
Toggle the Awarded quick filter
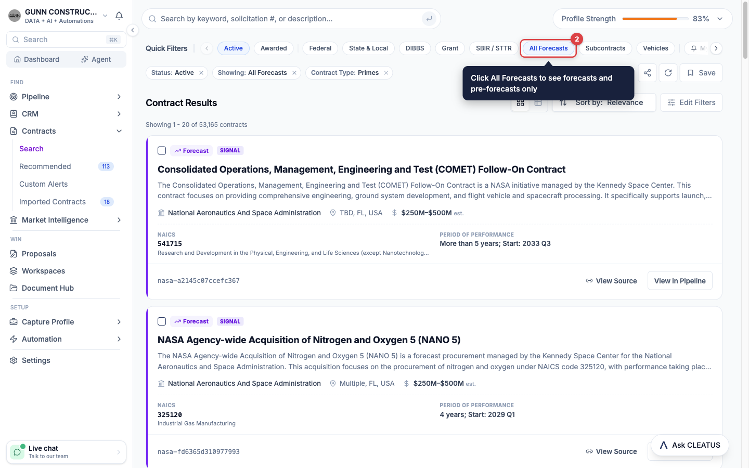(x=274, y=48)
